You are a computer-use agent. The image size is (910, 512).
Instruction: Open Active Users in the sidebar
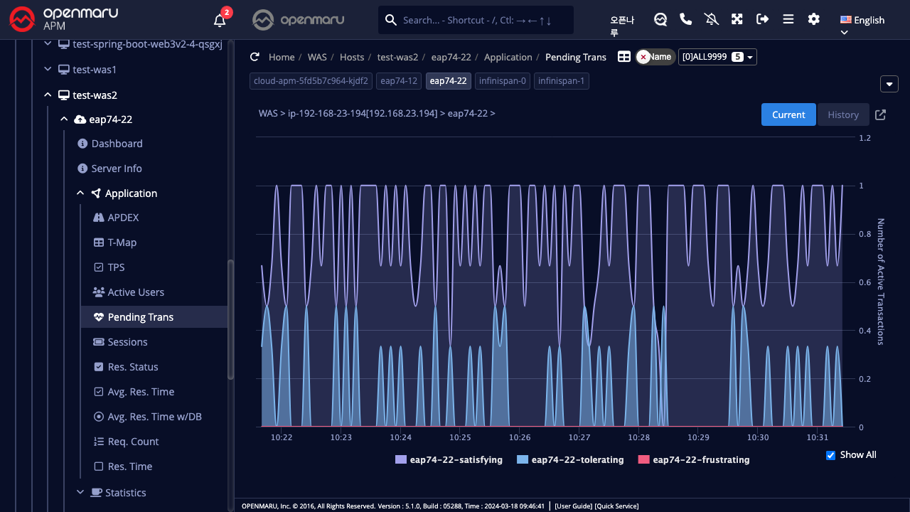pos(135,292)
